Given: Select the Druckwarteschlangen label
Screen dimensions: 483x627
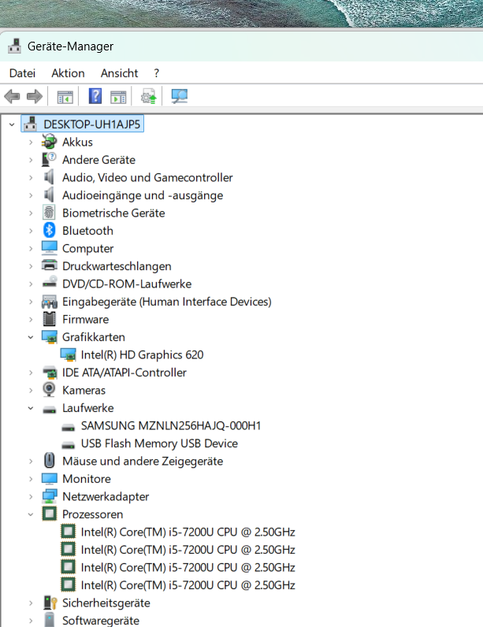Looking at the screenshot, I should pyautogui.click(x=117, y=266).
